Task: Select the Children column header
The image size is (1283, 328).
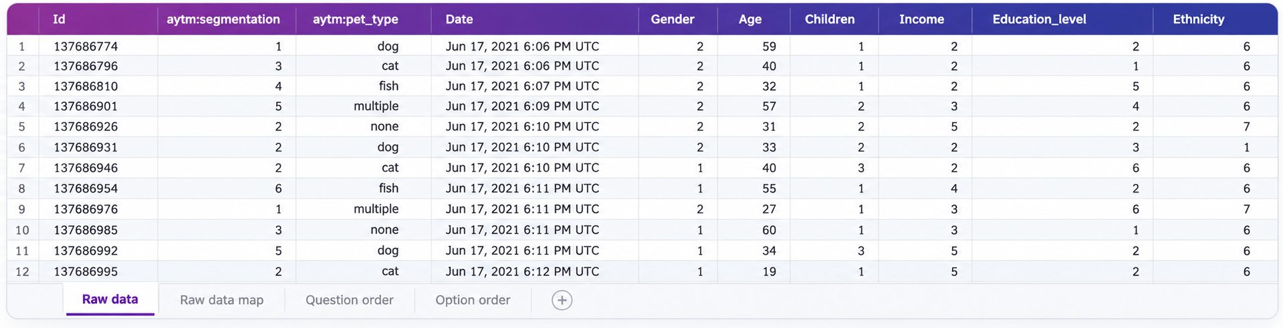Action: click(x=830, y=19)
